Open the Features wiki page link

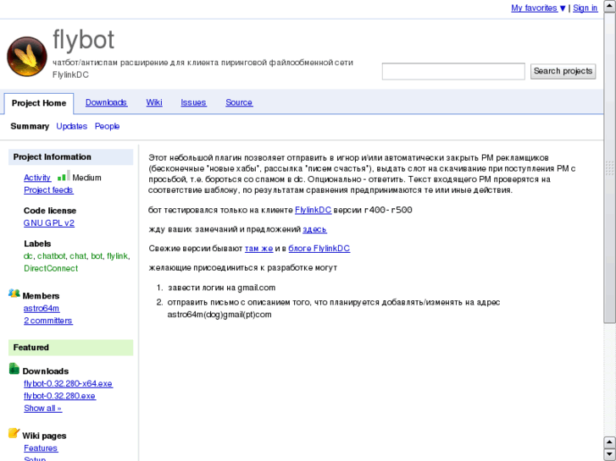[41, 448]
